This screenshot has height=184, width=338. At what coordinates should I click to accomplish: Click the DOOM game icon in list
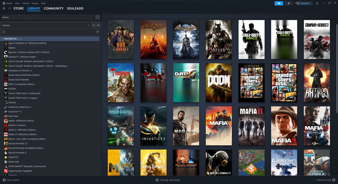coord(6,89)
